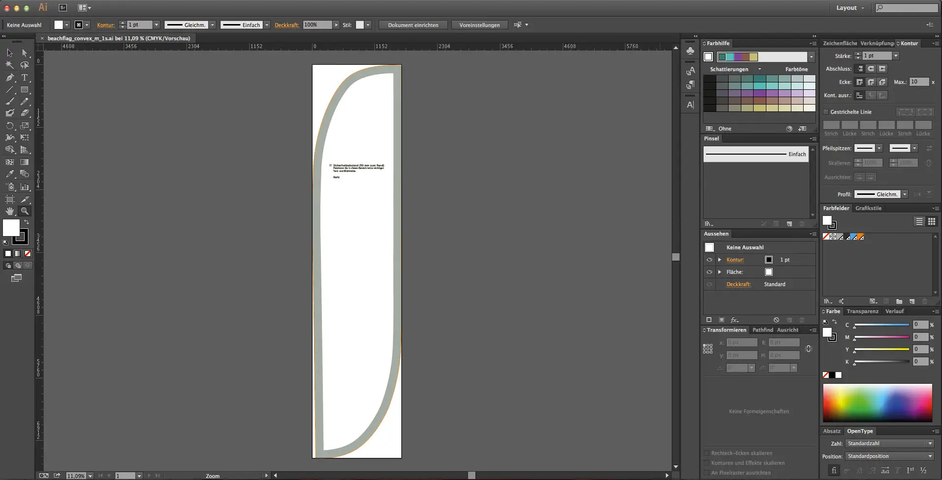Select the Hand tool

tap(10, 211)
